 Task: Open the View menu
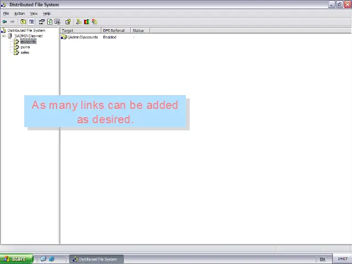(34, 13)
